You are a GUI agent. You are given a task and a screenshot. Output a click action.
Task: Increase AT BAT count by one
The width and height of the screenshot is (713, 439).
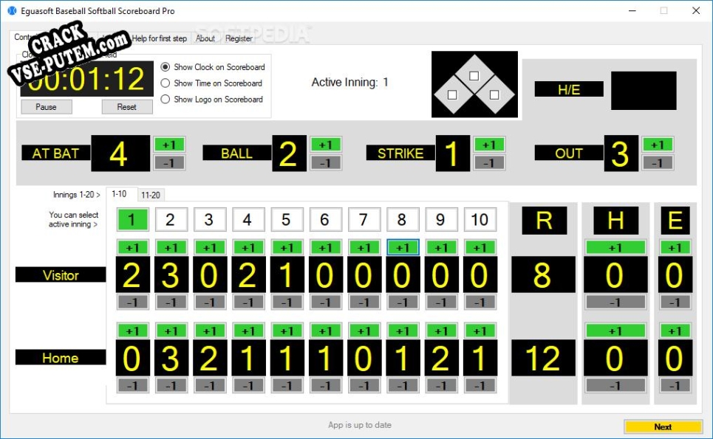169,145
